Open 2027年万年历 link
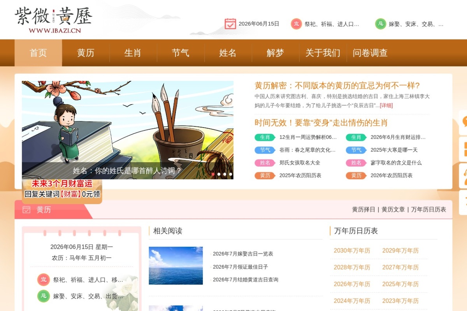Viewport: 467px width, 311px height. coord(400,267)
